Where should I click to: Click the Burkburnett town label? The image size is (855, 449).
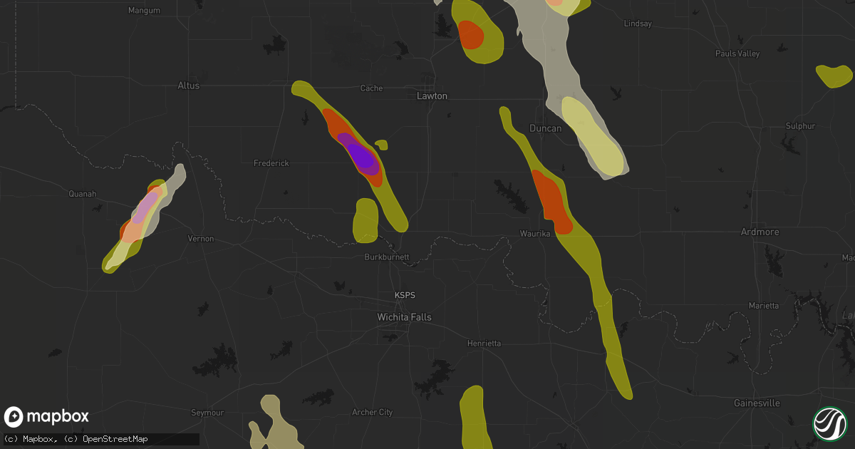coord(387,257)
